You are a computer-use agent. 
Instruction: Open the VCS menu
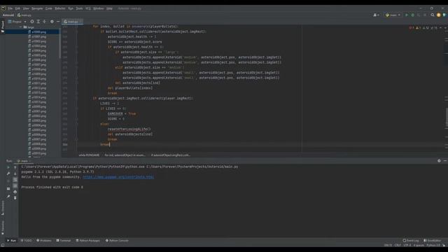(88, 8)
